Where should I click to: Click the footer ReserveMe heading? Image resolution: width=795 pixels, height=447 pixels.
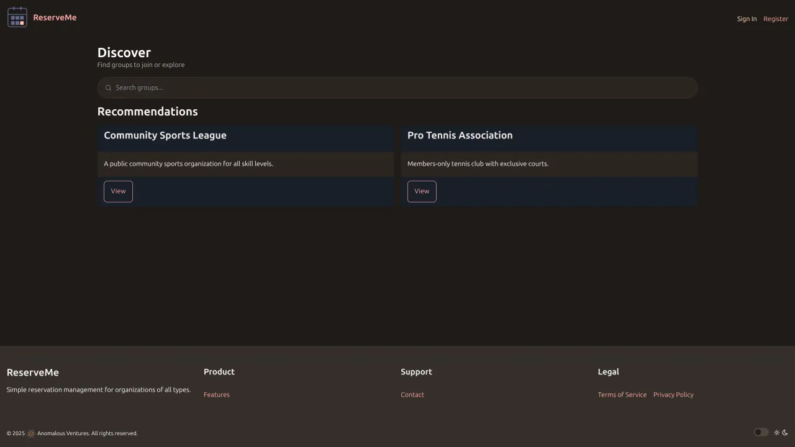coord(33,372)
